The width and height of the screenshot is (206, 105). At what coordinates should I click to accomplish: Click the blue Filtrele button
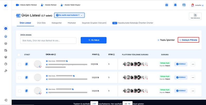click(x=93, y=40)
